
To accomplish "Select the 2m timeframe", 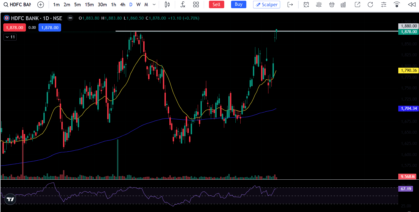I will pos(67,5).
